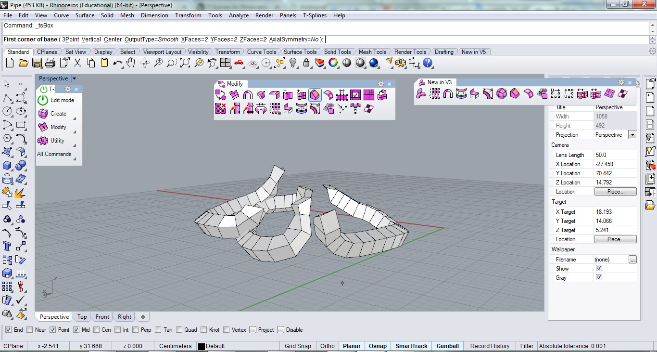
Task: Click the Save file icon
Action: (37, 63)
